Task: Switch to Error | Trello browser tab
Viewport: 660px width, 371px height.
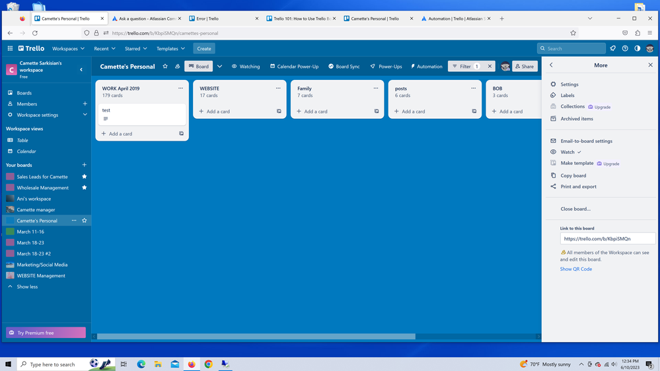Action: click(x=223, y=18)
